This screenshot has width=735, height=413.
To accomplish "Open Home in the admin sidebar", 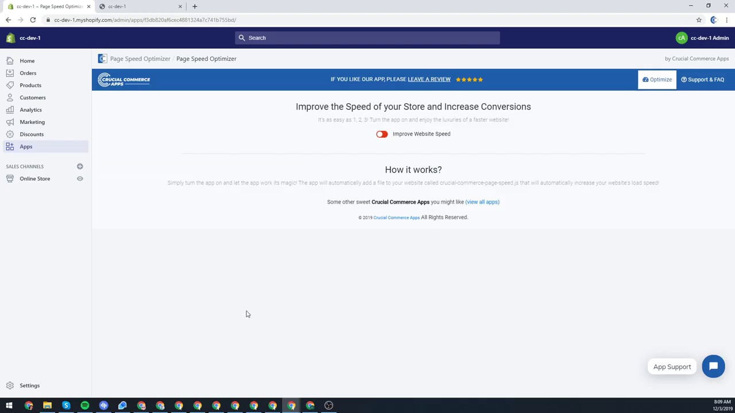I will [x=27, y=61].
